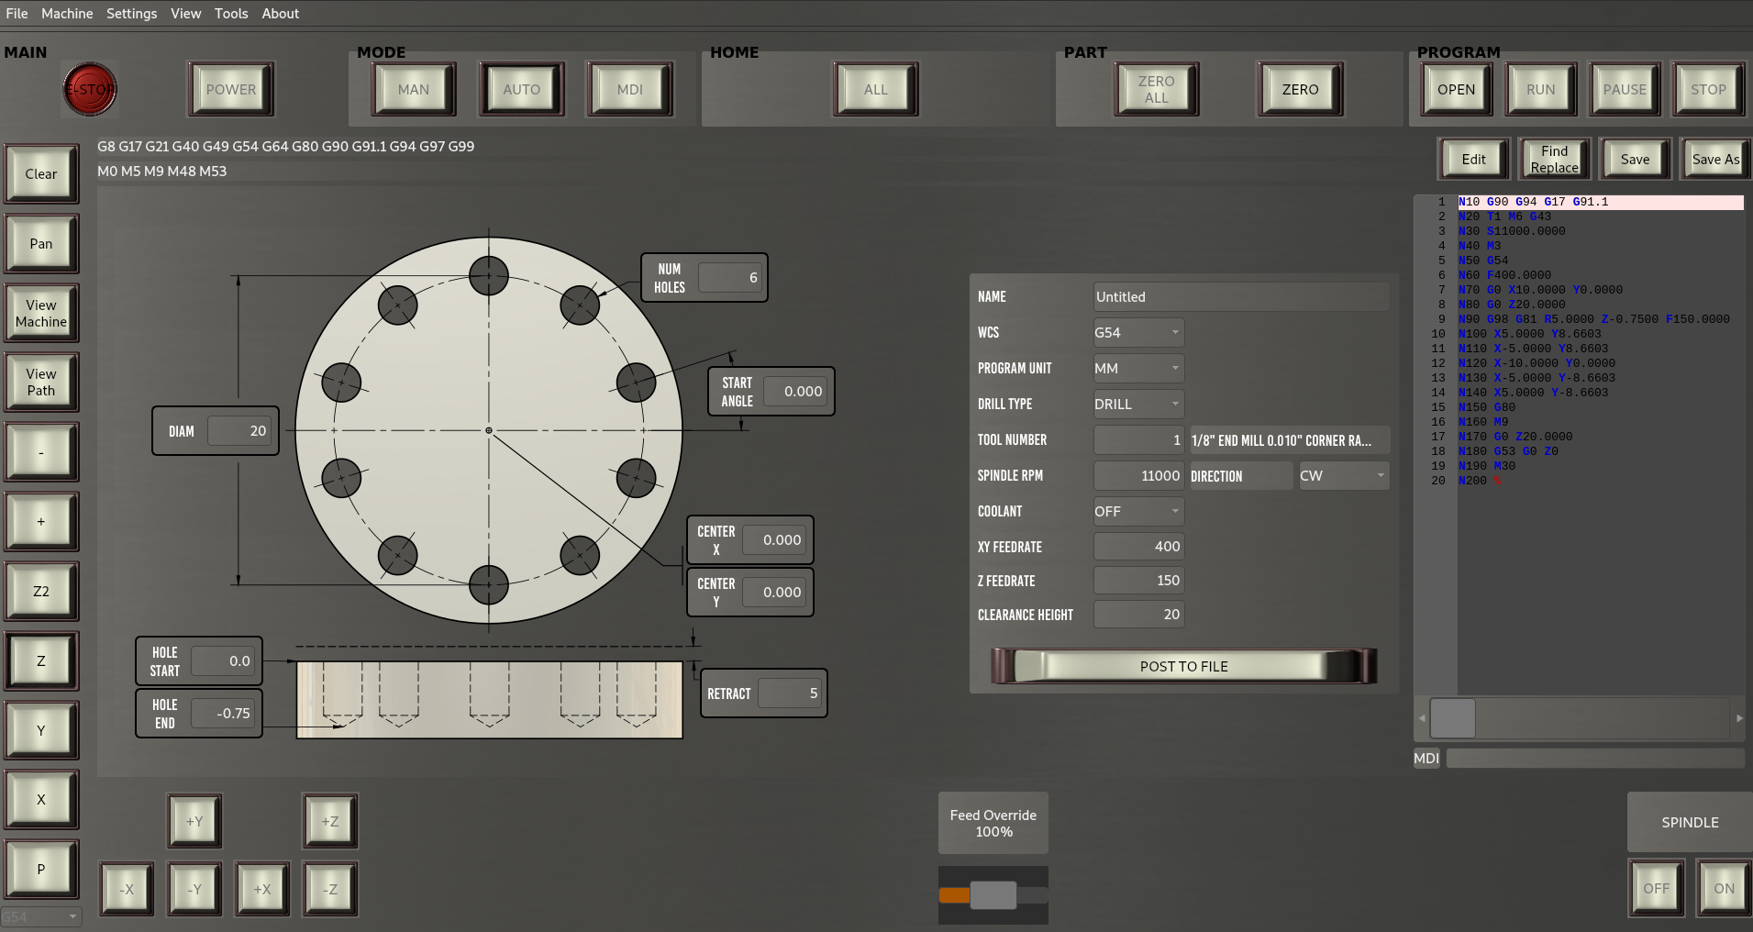This screenshot has width=1753, height=932.
Task: Jog with the +Y button
Action: [x=194, y=821]
